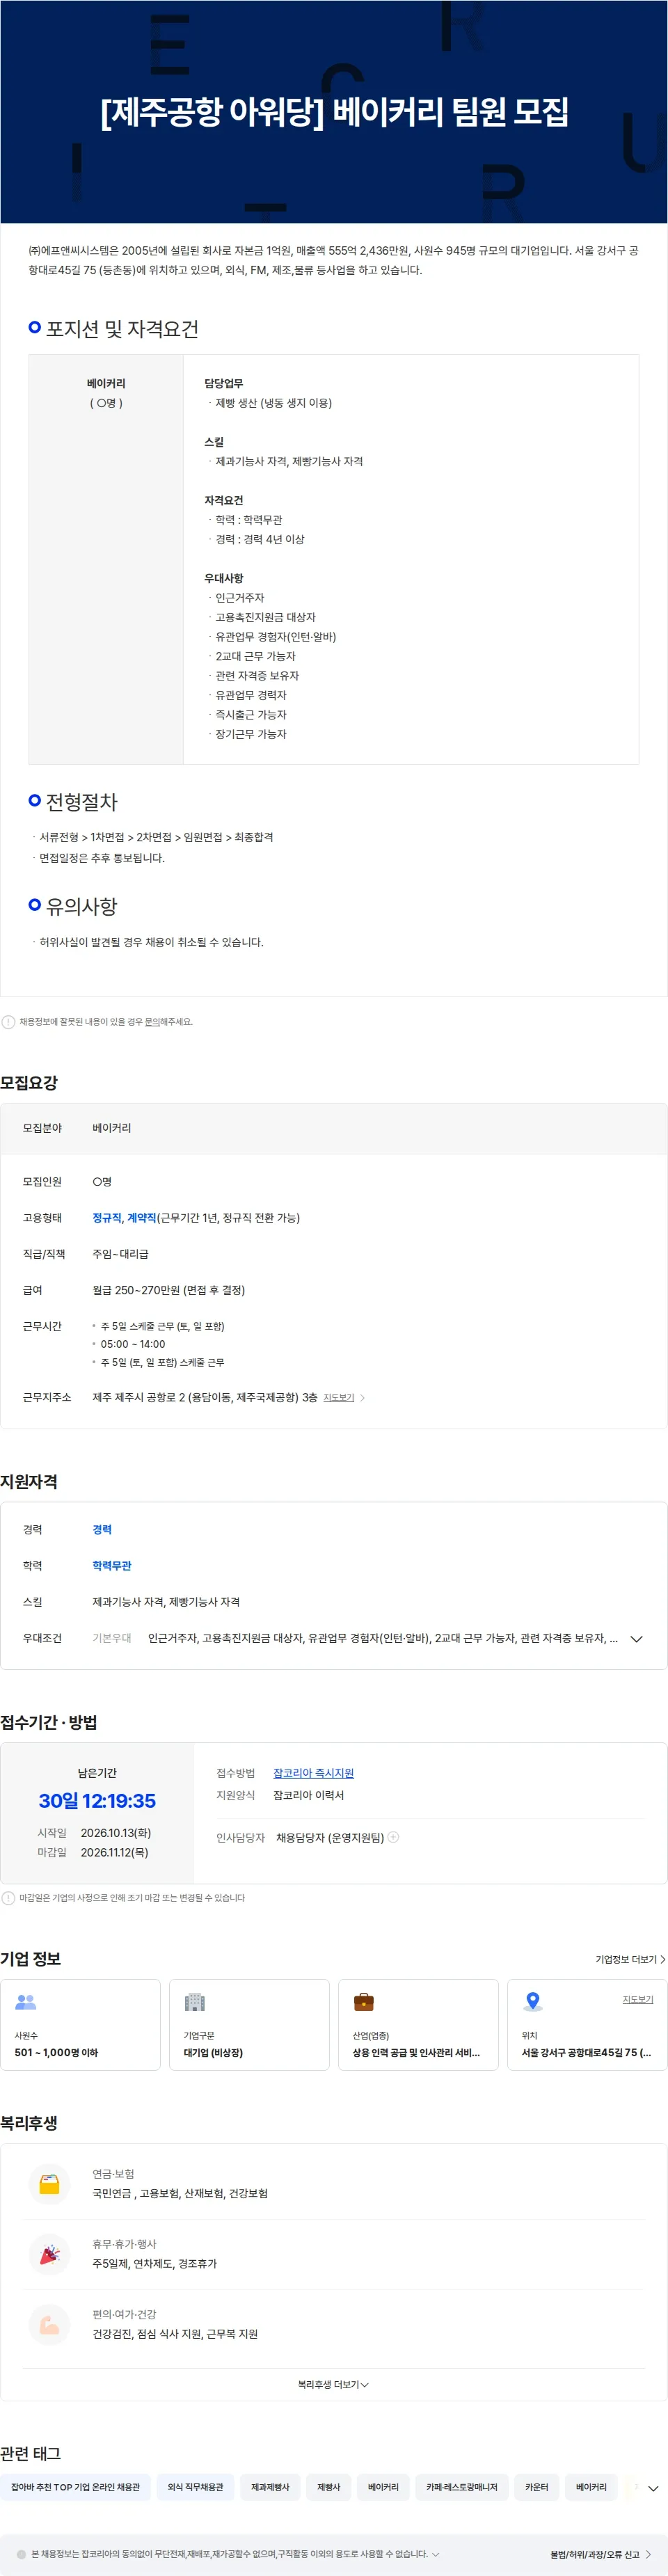Click 잡코리아 즉시지원 apply link

pos(313,1773)
